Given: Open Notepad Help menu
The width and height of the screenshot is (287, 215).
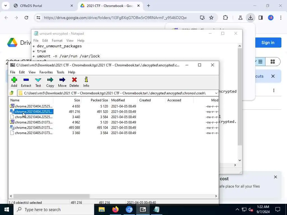Looking at the screenshot, I should [81, 41].
